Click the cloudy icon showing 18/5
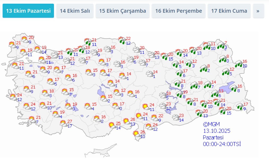 [x=162, y=95]
